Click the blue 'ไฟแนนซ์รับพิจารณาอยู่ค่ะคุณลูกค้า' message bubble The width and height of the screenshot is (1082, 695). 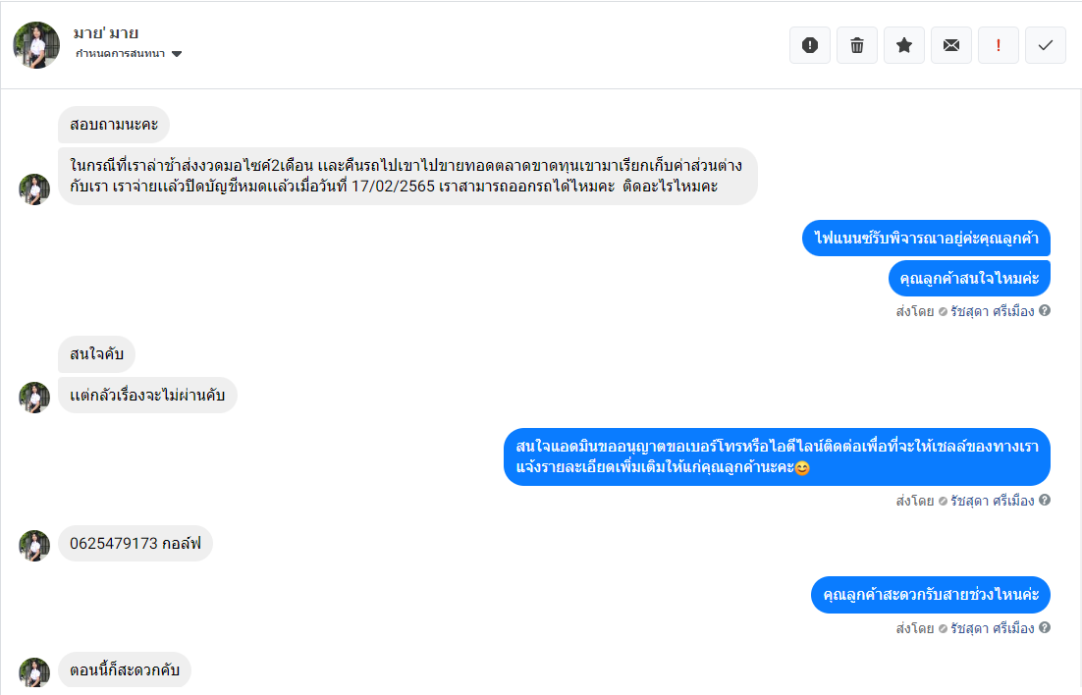point(926,238)
